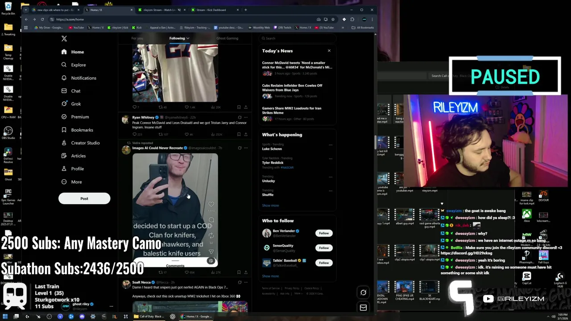The width and height of the screenshot is (571, 321).
Task: Open the More circle icon in sidebar
Action: click(64, 181)
